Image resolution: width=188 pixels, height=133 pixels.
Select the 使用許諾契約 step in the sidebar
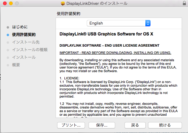(x=24, y=35)
